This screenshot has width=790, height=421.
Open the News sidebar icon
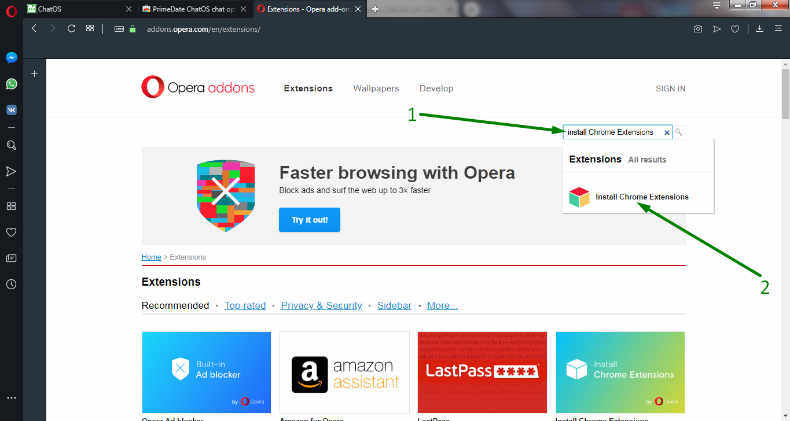pos(11,258)
